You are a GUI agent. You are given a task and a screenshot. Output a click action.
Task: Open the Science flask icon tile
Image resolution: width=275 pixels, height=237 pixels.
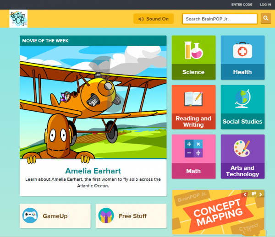(193, 50)
